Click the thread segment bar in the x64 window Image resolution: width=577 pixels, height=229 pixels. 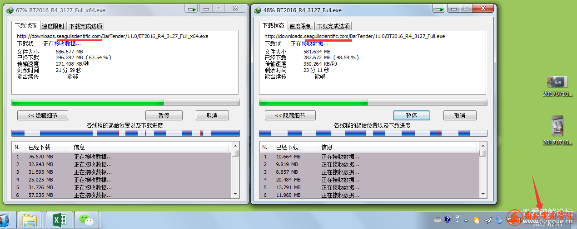coord(125,134)
